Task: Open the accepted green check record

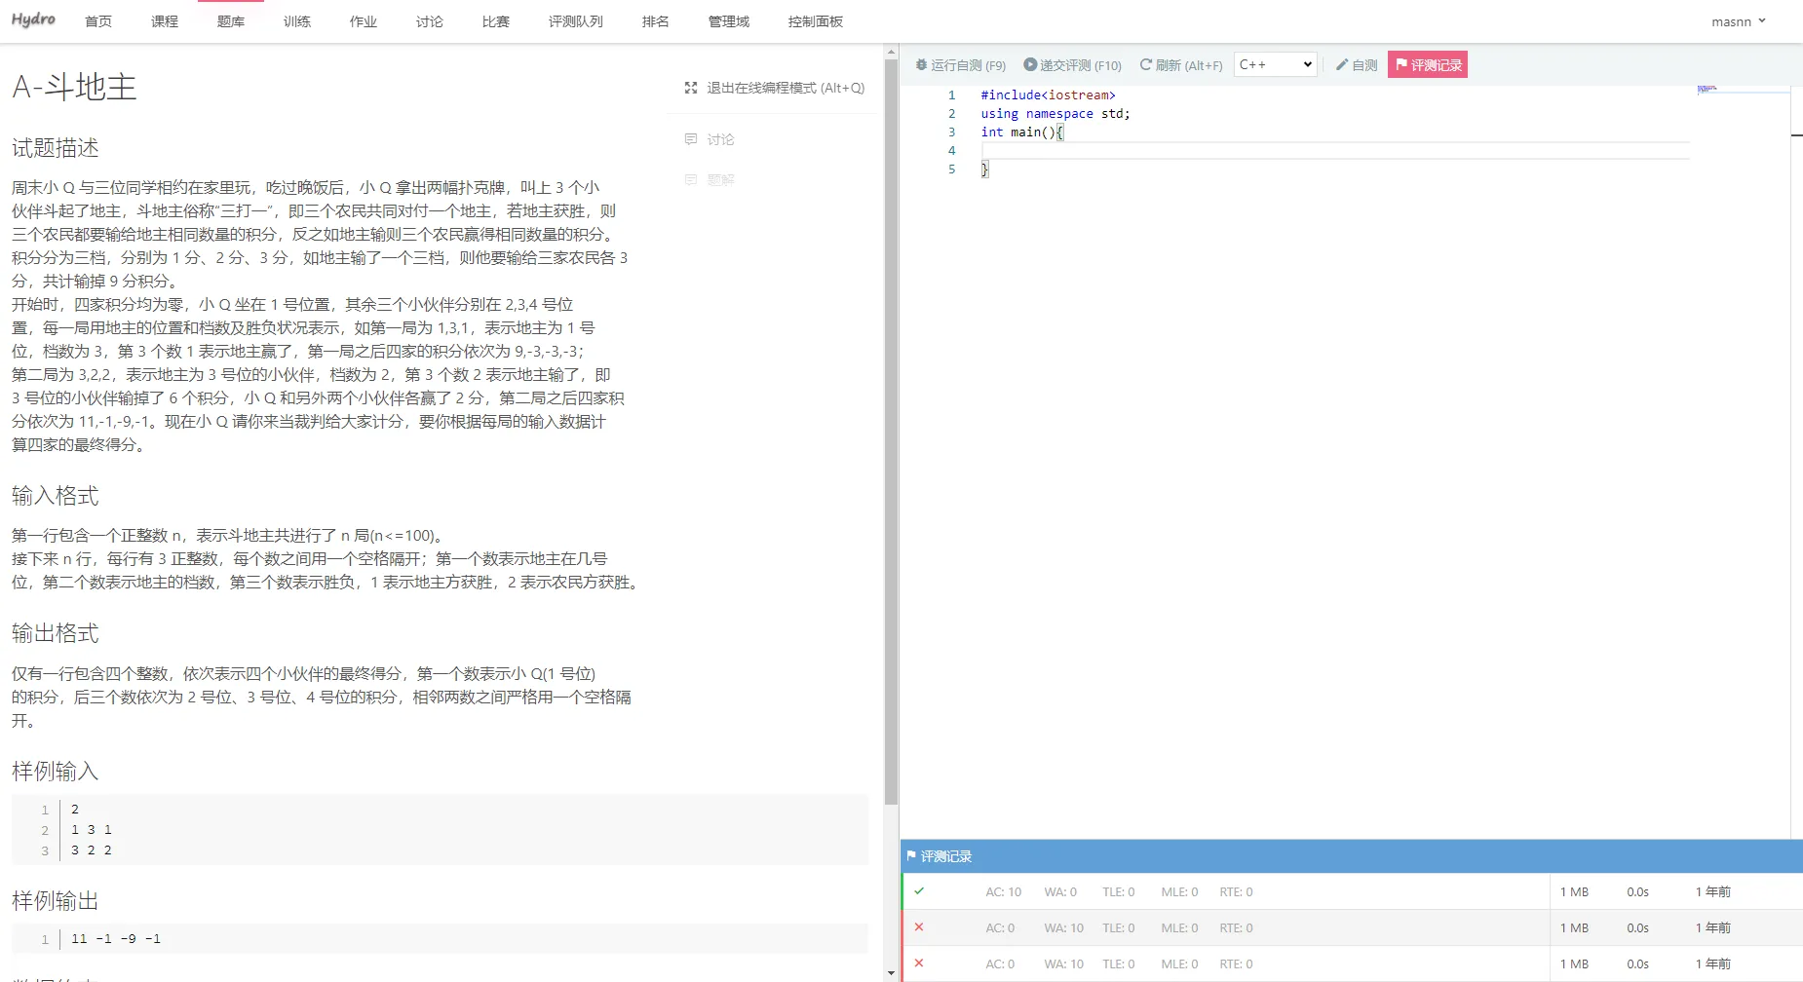Action: coord(919,891)
